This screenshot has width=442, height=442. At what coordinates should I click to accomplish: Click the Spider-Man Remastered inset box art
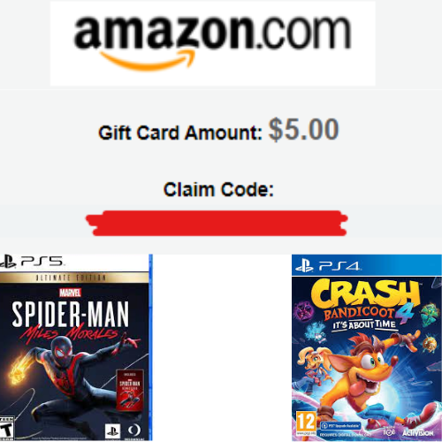(x=130, y=390)
